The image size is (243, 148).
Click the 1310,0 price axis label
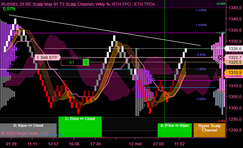pyautogui.click(x=235, y=86)
